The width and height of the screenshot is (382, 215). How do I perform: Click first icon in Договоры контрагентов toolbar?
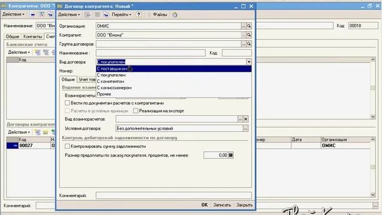[37, 132]
